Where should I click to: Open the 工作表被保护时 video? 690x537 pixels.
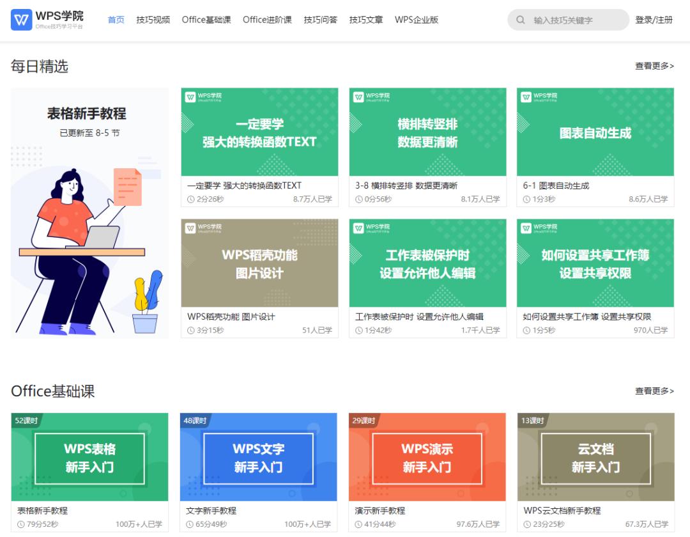pyautogui.click(x=427, y=263)
